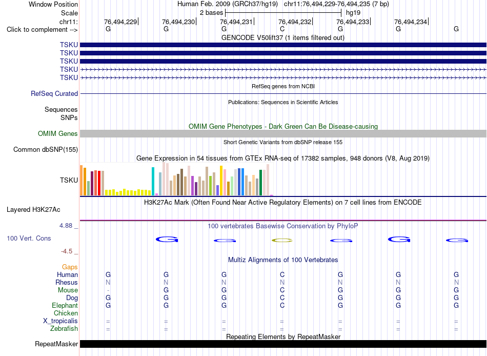Click the Human alignment row label
This screenshot has height=356, width=487.
[67, 274]
